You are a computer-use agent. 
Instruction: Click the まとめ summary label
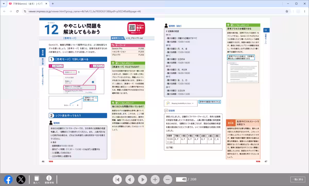click(x=230, y=123)
